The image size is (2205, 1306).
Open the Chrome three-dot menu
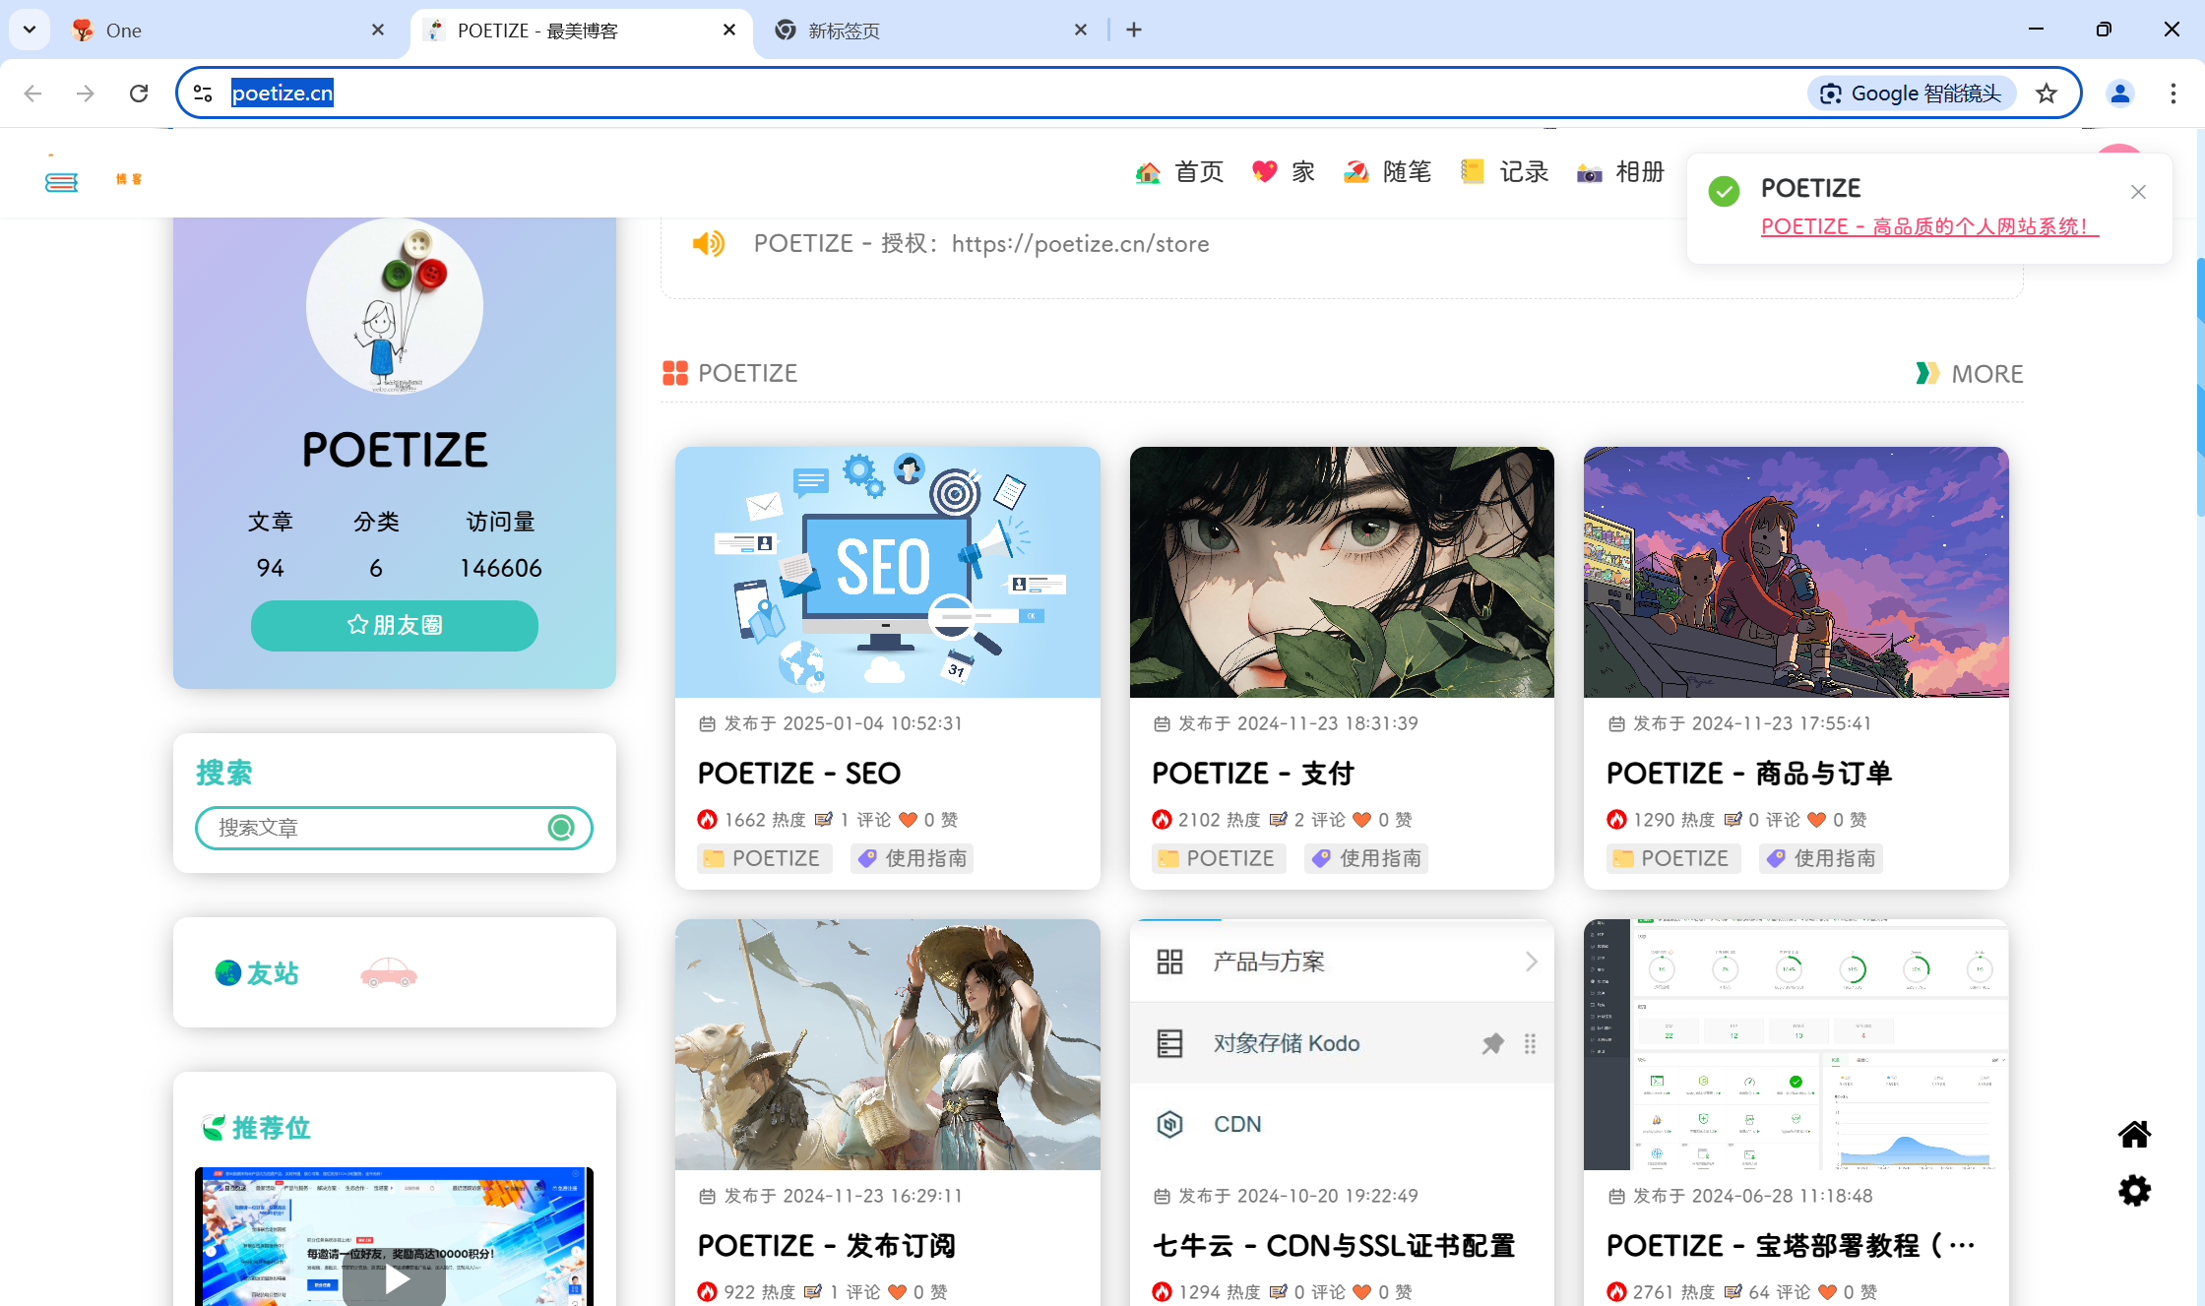pyautogui.click(x=2173, y=93)
